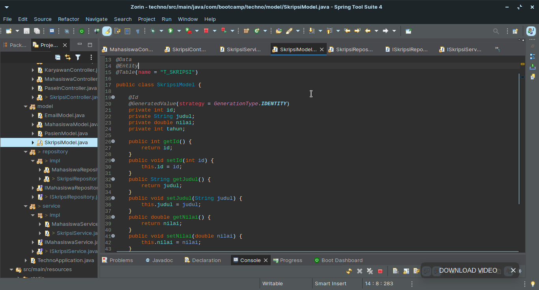Launch Debug mode from the toolbar
Image resolution: width=539 pixels, height=290 pixels.
coord(152,31)
